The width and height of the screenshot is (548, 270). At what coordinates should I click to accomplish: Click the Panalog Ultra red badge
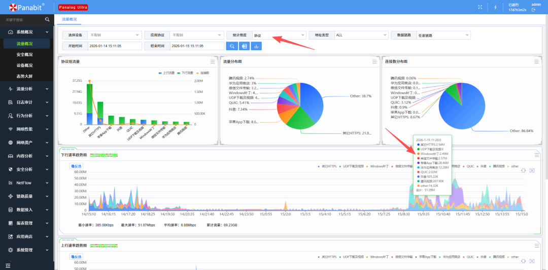73,7
